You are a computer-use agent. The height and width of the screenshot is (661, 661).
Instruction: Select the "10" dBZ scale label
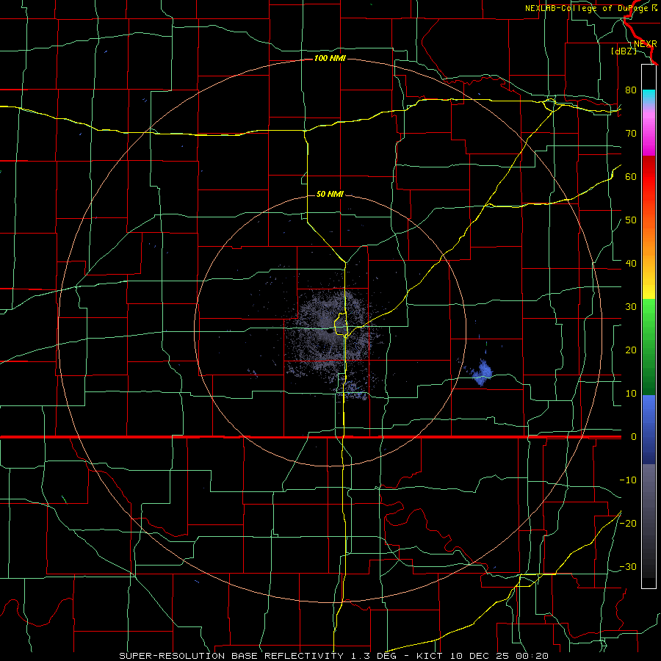click(631, 394)
